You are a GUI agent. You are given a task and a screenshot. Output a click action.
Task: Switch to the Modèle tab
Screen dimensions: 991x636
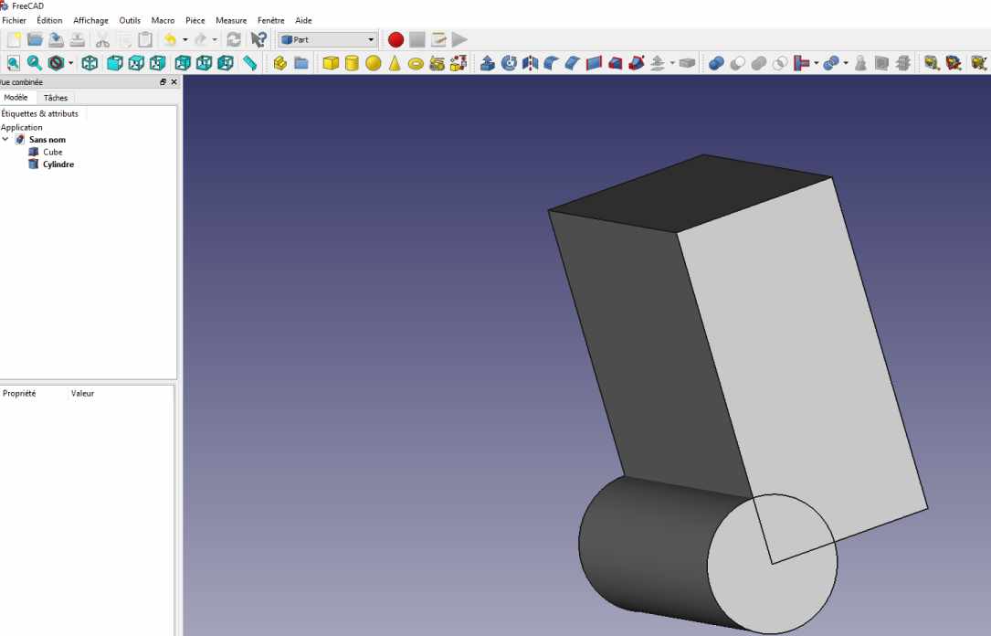click(x=16, y=98)
